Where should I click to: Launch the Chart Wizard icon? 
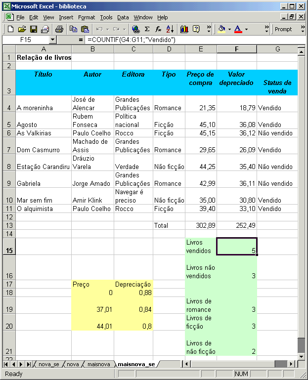click(x=184, y=29)
